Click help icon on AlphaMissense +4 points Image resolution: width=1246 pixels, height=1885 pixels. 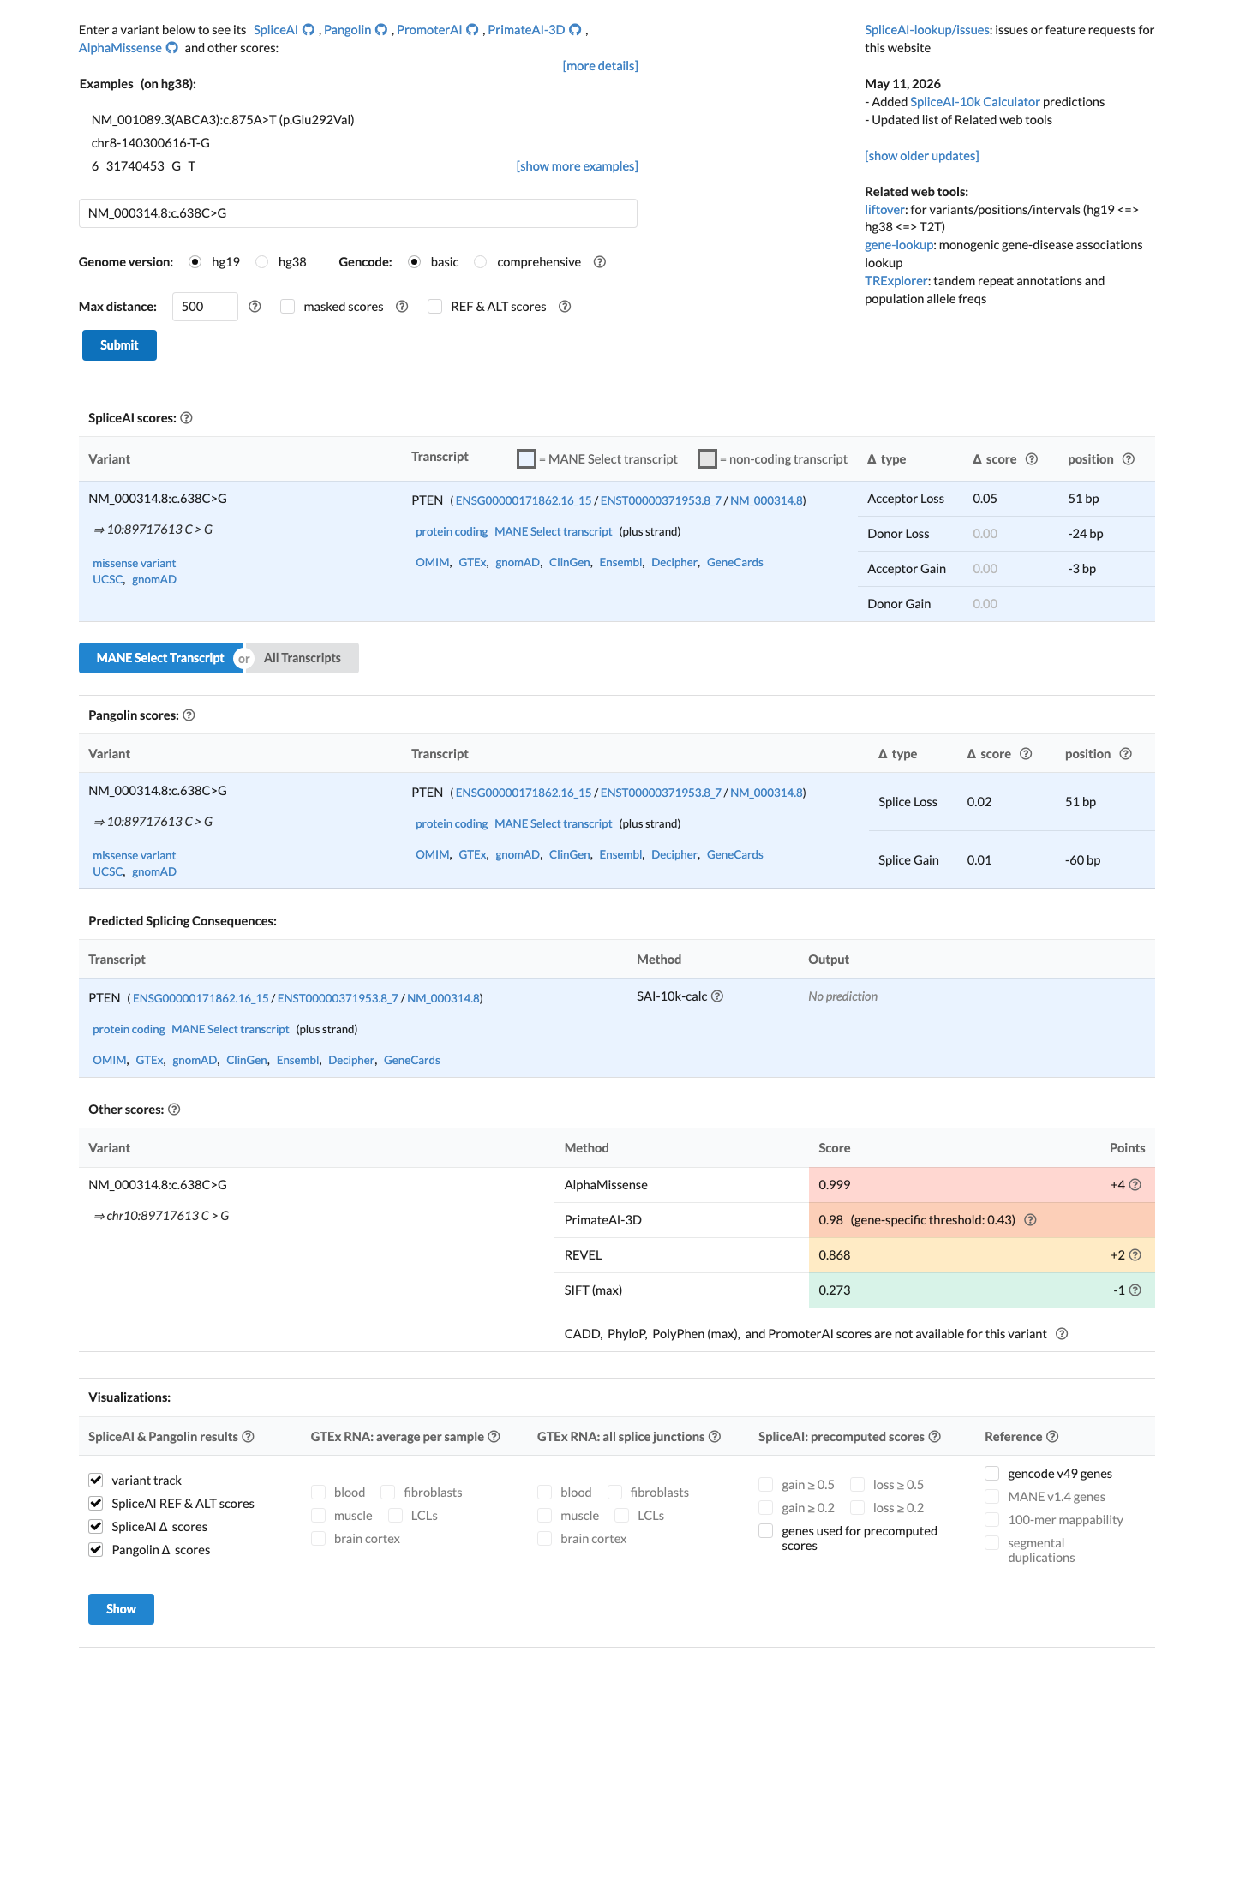click(x=1135, y=1185)
